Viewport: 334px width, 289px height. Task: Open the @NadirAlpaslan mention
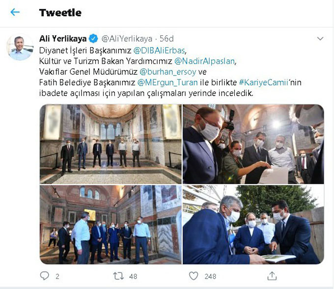coord(204,61)
